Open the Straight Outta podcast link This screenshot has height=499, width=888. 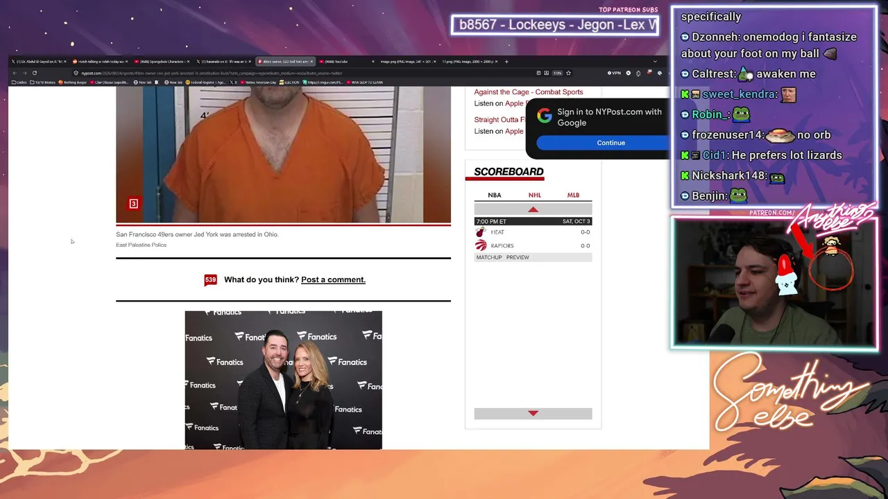click(x=499, y=120)
